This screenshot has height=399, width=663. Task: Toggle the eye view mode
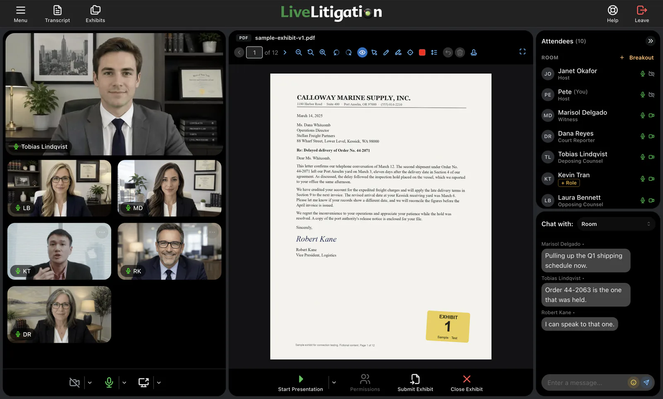pyautogui.click(x=362, y=53)
